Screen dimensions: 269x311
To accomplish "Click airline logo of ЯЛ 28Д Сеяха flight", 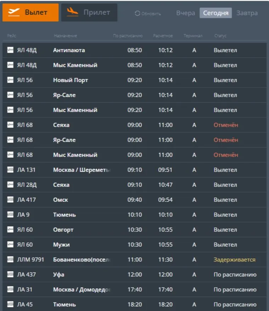I will (x=10, y=185).
